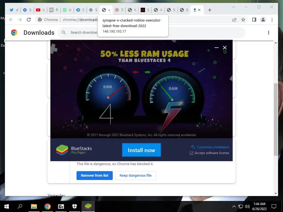
Task: Click the network tray icon
Action: 241,206
